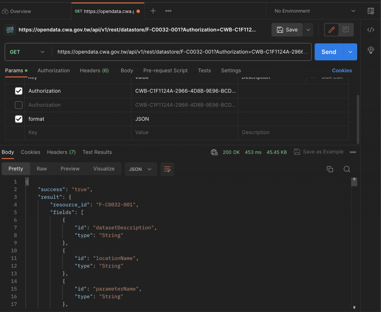Select the Pretty view
Image resolution: width=381 pixels, height=312 pixels.
16,169
